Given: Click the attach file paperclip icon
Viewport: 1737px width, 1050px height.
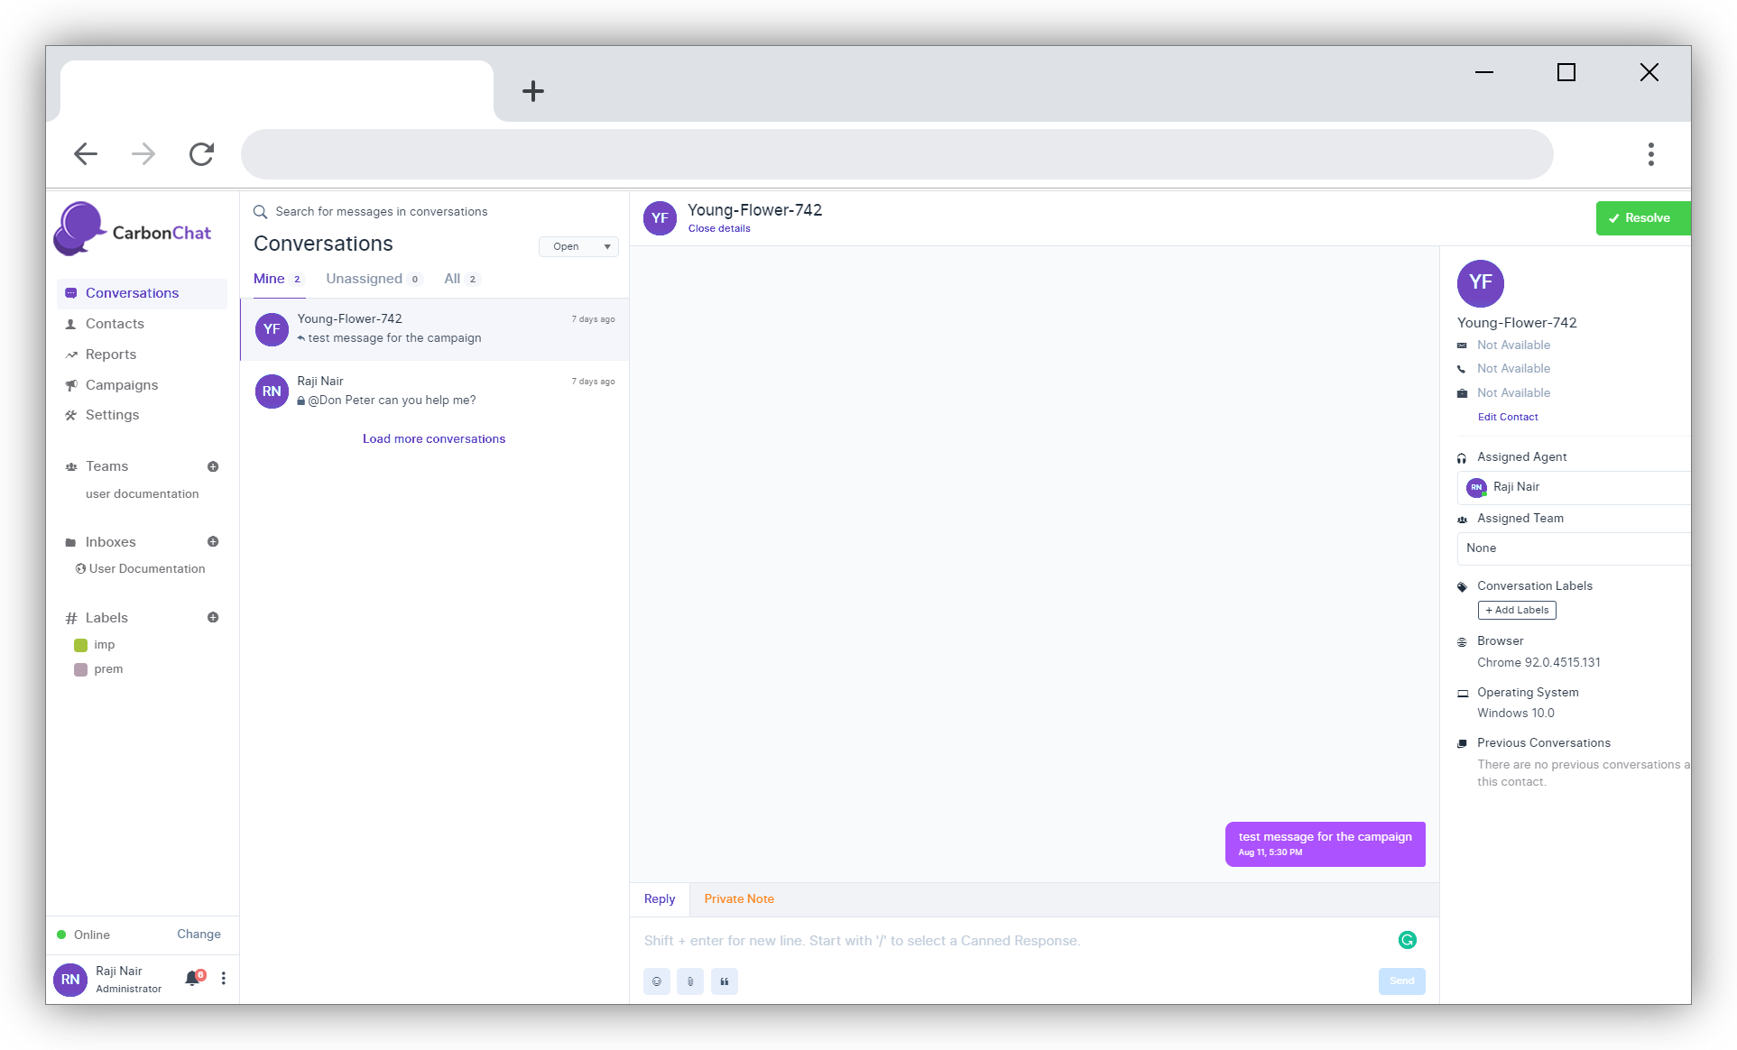Looking at the screenshot, I should 690,981.
